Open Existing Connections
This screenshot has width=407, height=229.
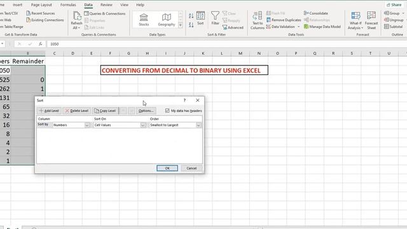(x=45, y=20)
